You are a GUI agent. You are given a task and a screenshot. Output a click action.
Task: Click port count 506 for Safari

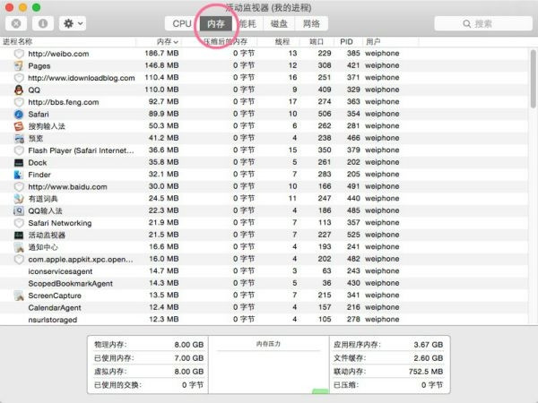click(325, 114)
